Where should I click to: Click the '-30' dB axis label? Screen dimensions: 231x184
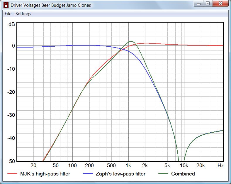(x=11, y=115)
